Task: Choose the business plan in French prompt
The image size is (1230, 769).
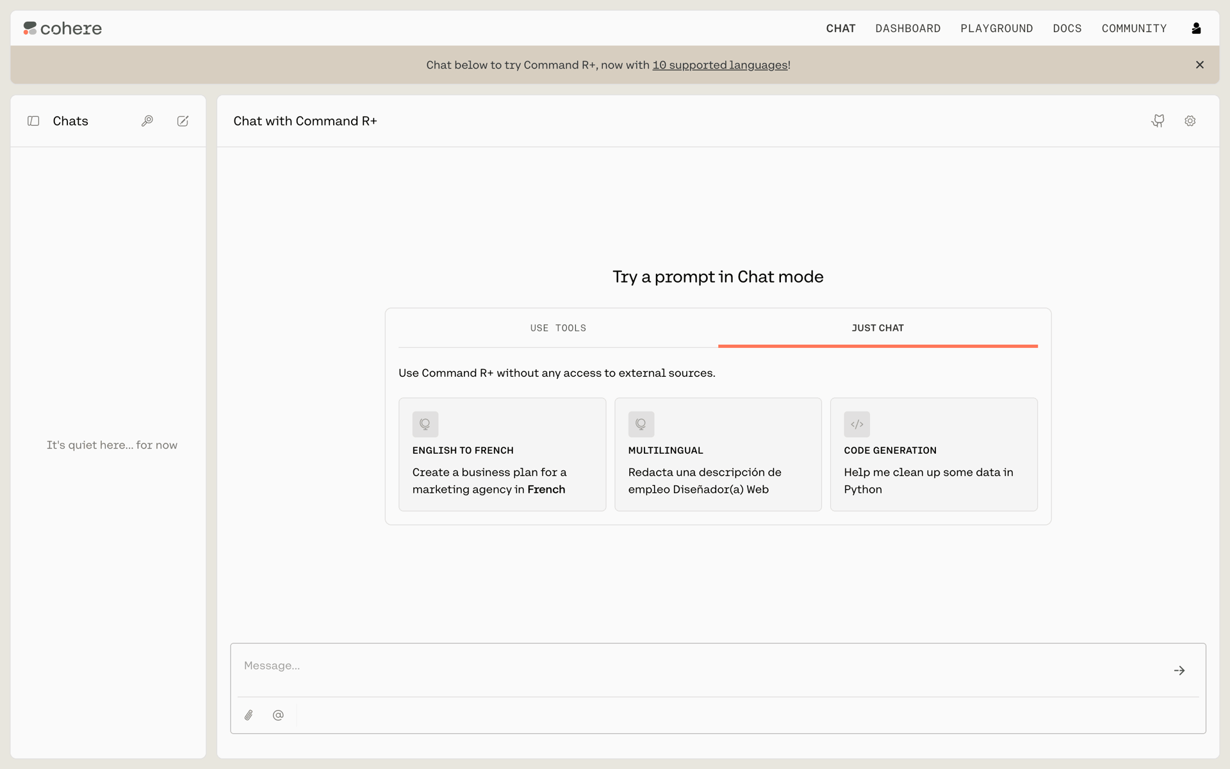Action: point(502,454)
